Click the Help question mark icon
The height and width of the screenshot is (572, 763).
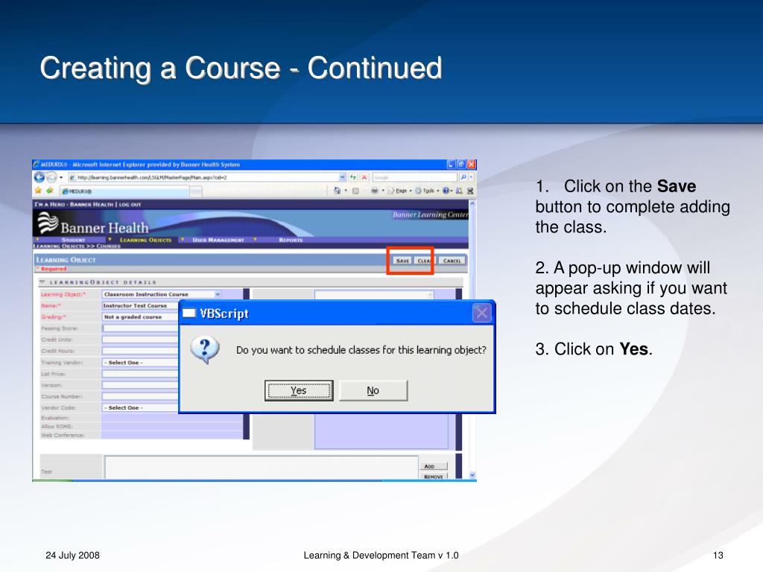446,191
